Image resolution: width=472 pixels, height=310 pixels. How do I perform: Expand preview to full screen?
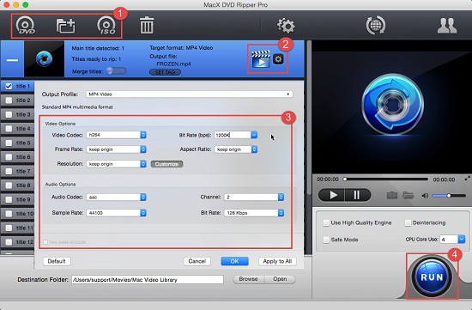467,179
